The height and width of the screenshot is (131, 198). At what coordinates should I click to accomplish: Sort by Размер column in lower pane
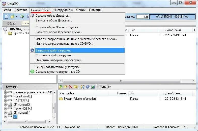point(119,93)
